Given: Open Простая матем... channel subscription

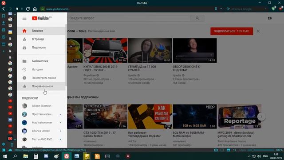Looking at the screenshot, I should click(41, 114).
